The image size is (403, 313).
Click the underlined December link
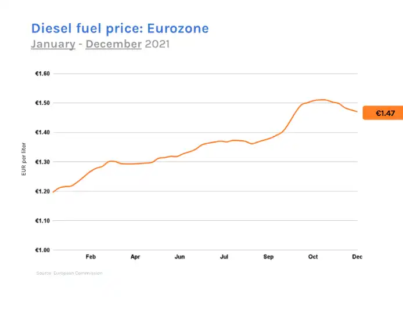113,44
